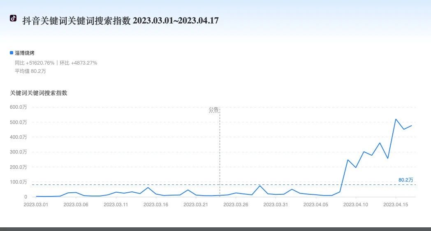Click the Douyin logo icon beside title

(x=13, y=18)
